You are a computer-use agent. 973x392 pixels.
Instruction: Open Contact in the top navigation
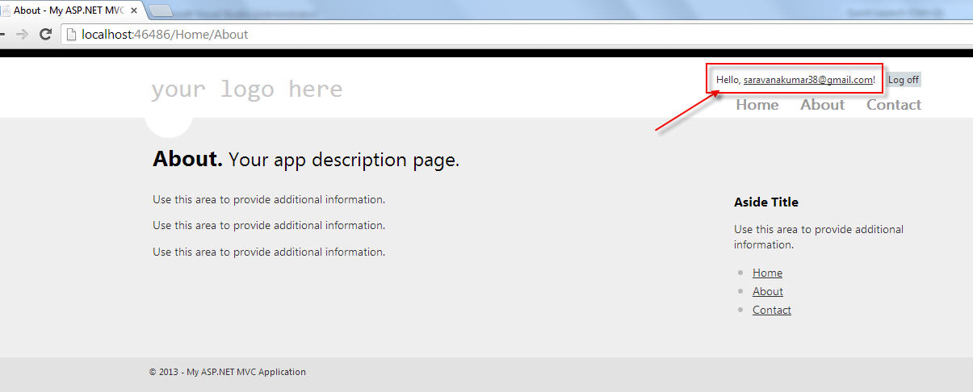pos(893,105)
